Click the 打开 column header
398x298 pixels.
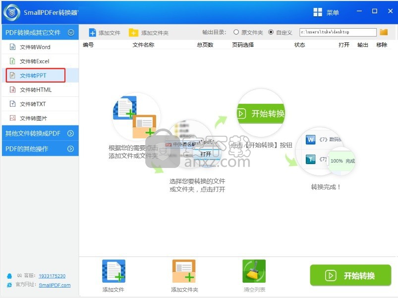coord(344,45)
